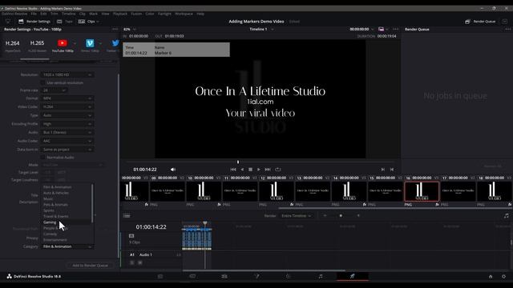Mark Out point on viewer
This screenshot has width=513, height=288.
(x=392, y=170)
